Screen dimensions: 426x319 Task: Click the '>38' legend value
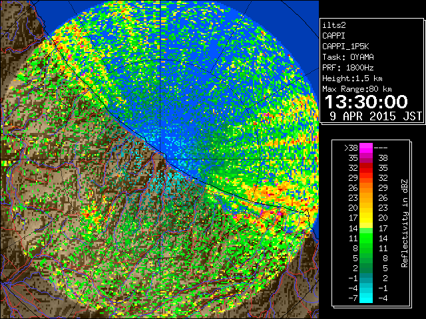351,148
